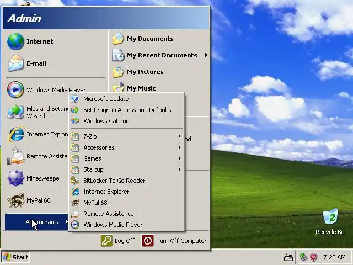Screen dimensions: 353x265
Task: Click Remote Assistance icon in All Programs
Action: (75, 214)
